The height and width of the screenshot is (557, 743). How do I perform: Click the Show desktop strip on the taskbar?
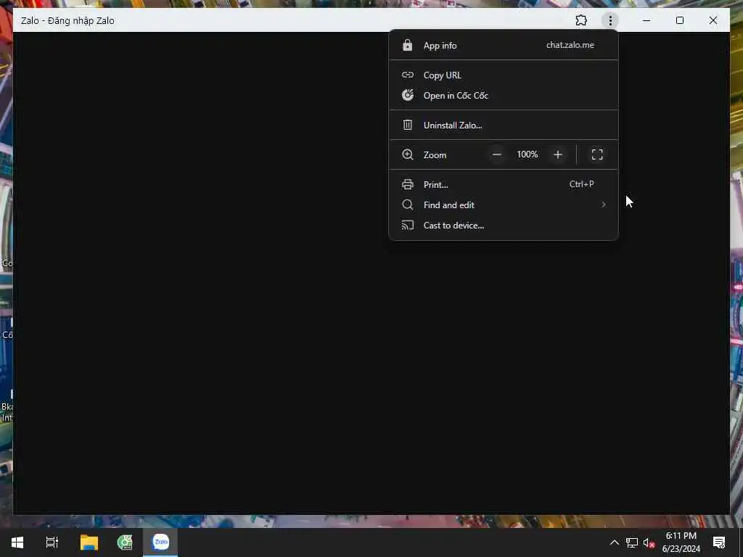(x=741, y=542)
